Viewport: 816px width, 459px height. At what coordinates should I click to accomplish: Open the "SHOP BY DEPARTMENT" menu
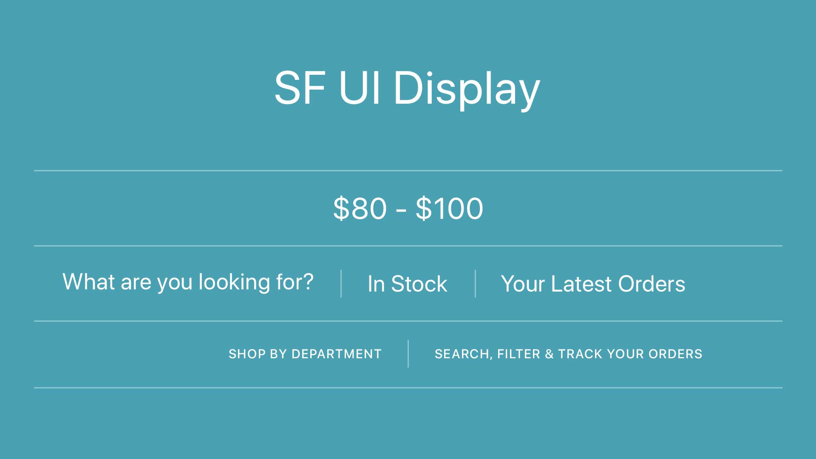click(x=305, y=354)
